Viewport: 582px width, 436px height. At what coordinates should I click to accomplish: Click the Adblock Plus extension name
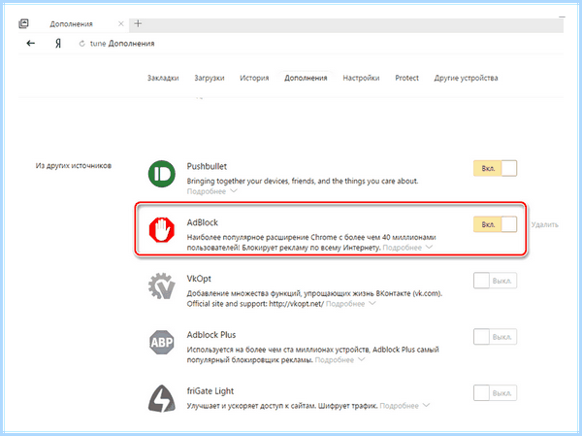211,335
